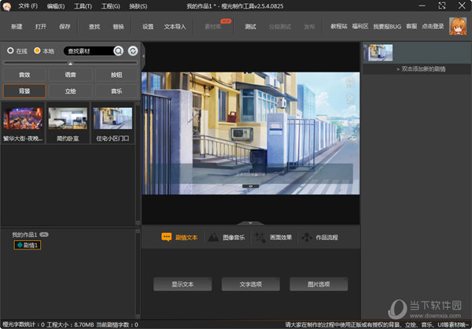
Task: Open the 工程(G) menu
Action: coord(111,6)
